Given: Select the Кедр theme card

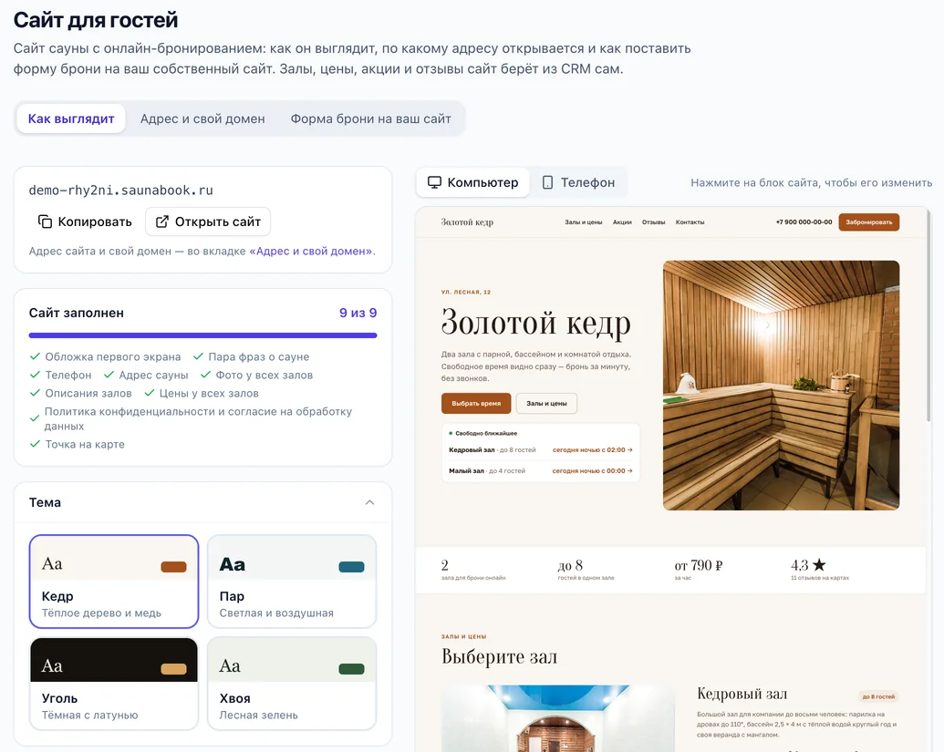Looking at the screenshot, I should coord(114,582).
